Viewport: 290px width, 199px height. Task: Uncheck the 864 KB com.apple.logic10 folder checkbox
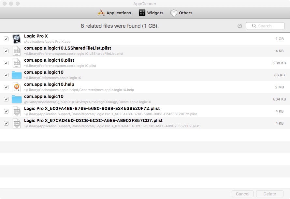6,99
